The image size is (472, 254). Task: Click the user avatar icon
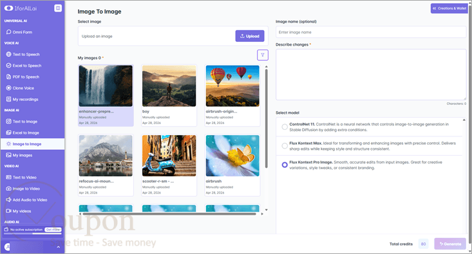tap(7, 247)
